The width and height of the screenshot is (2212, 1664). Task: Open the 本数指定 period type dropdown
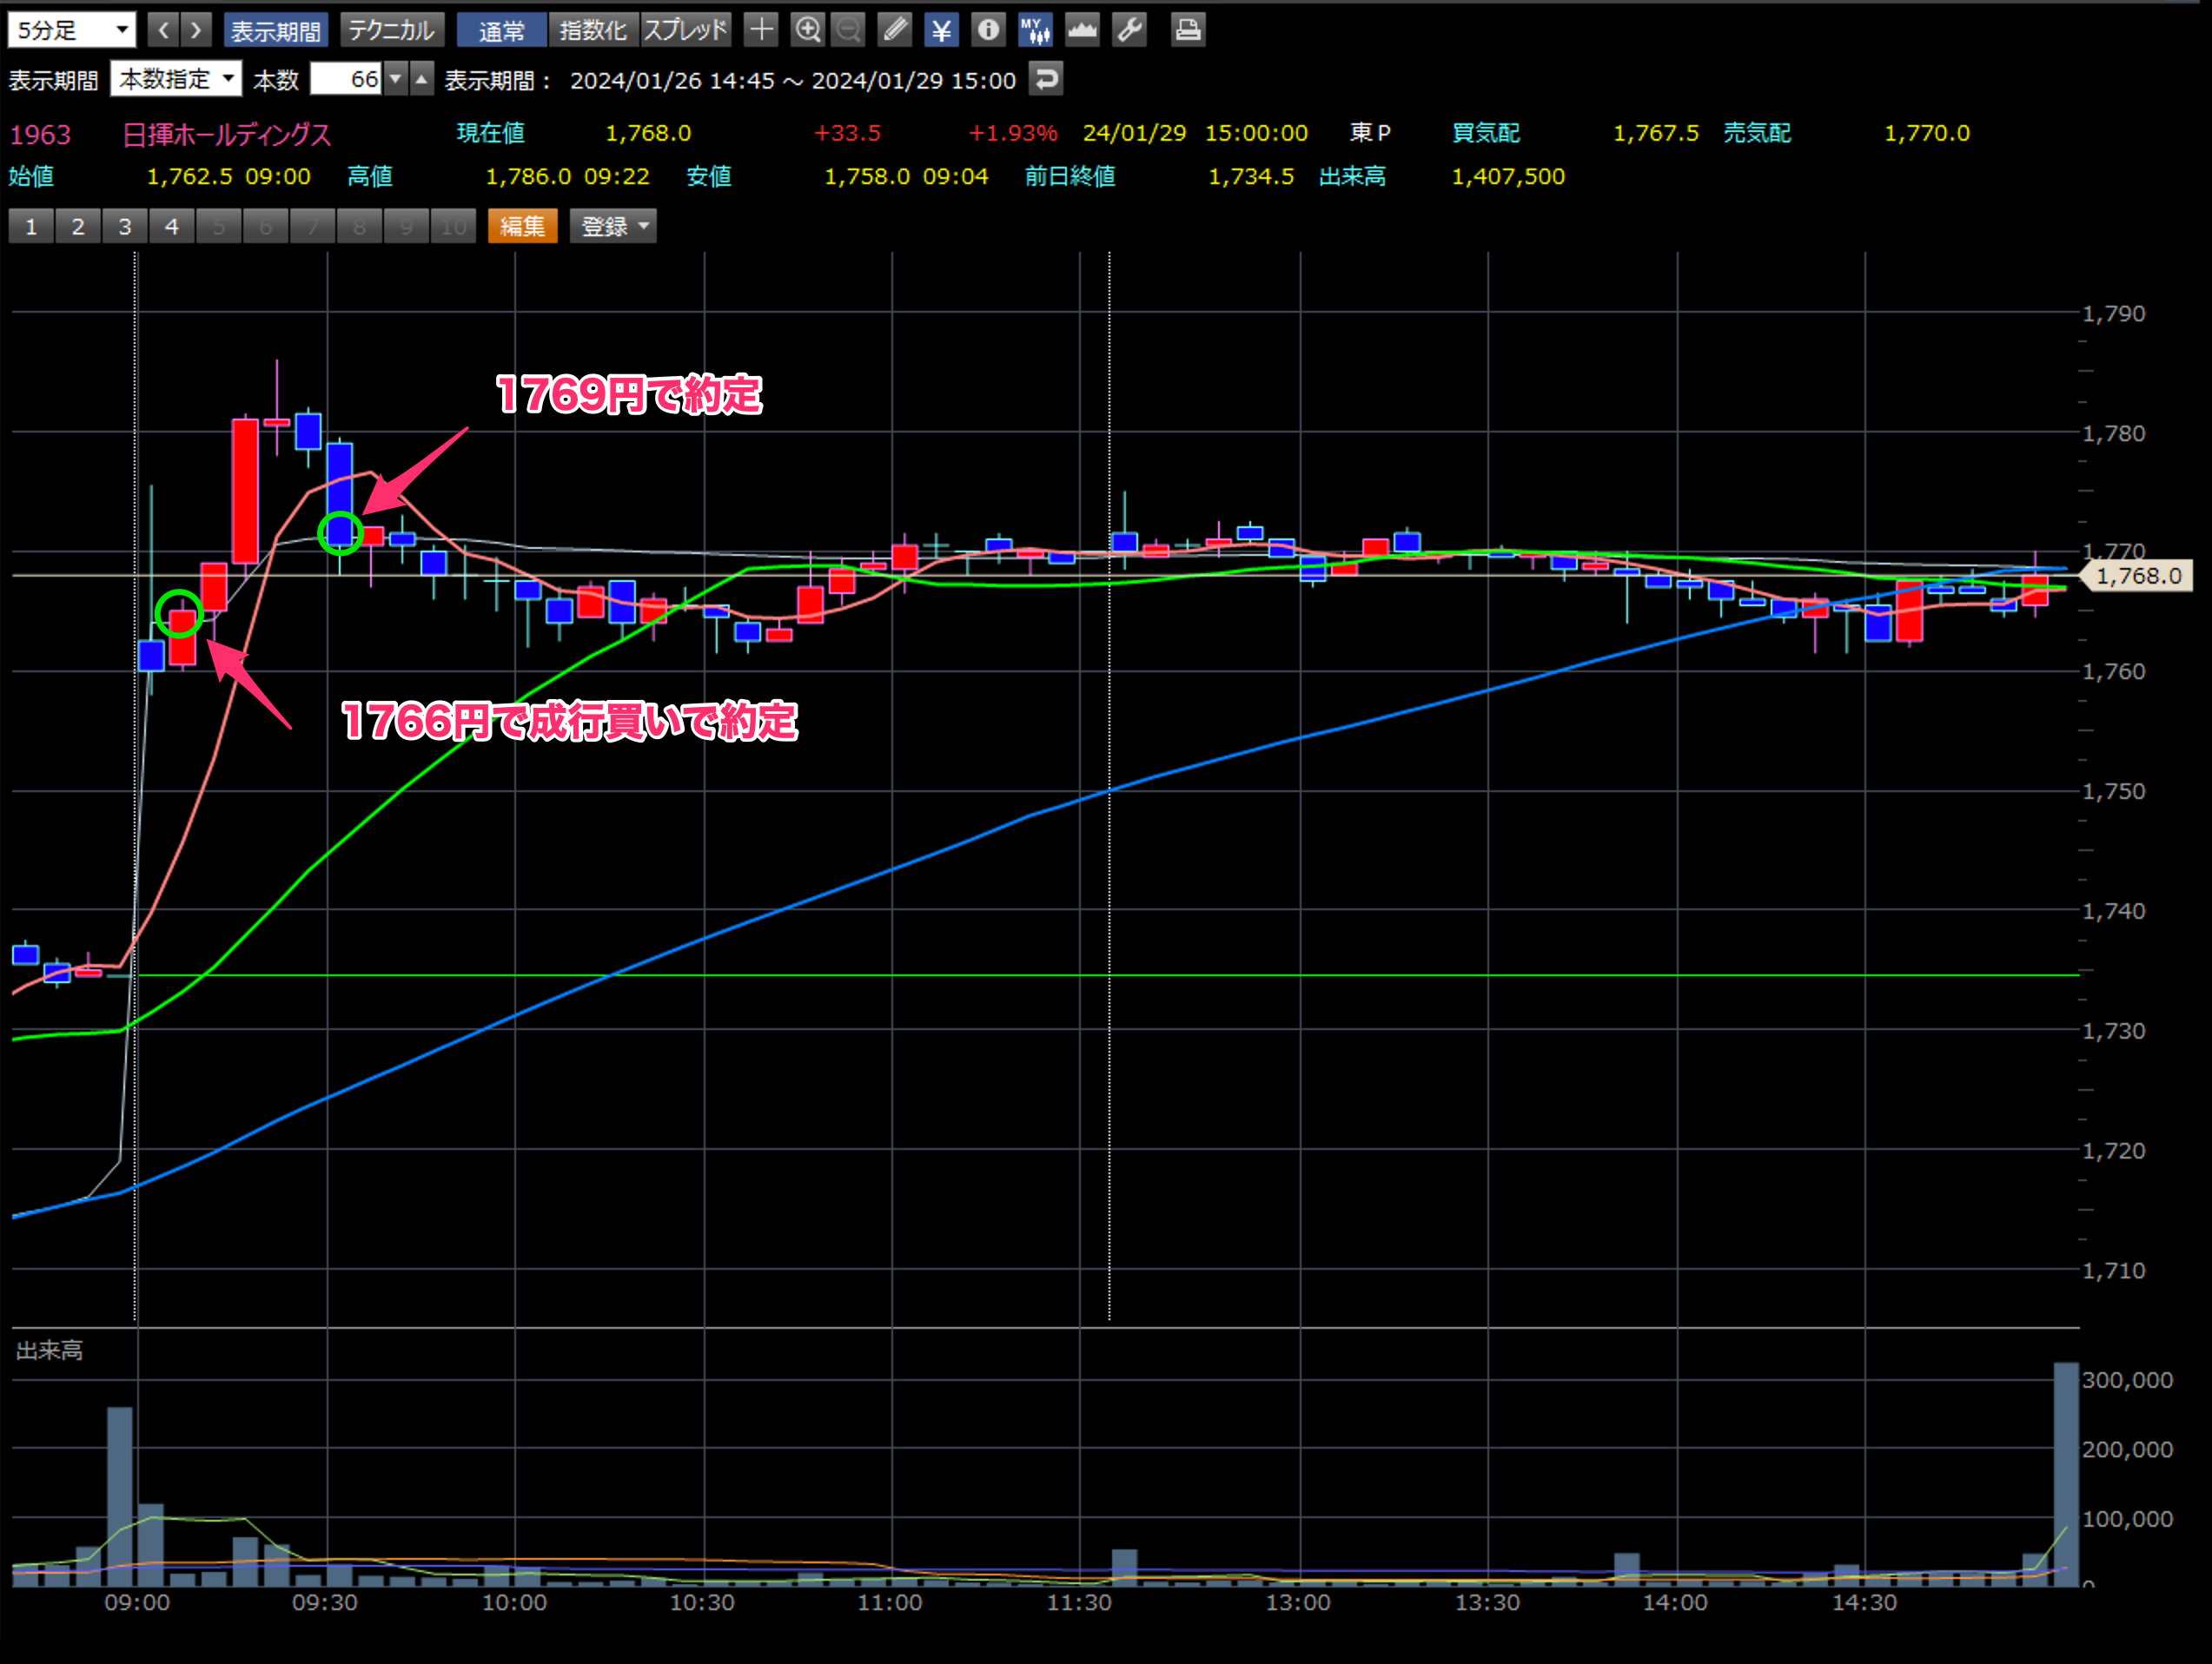tap(176, 79)
